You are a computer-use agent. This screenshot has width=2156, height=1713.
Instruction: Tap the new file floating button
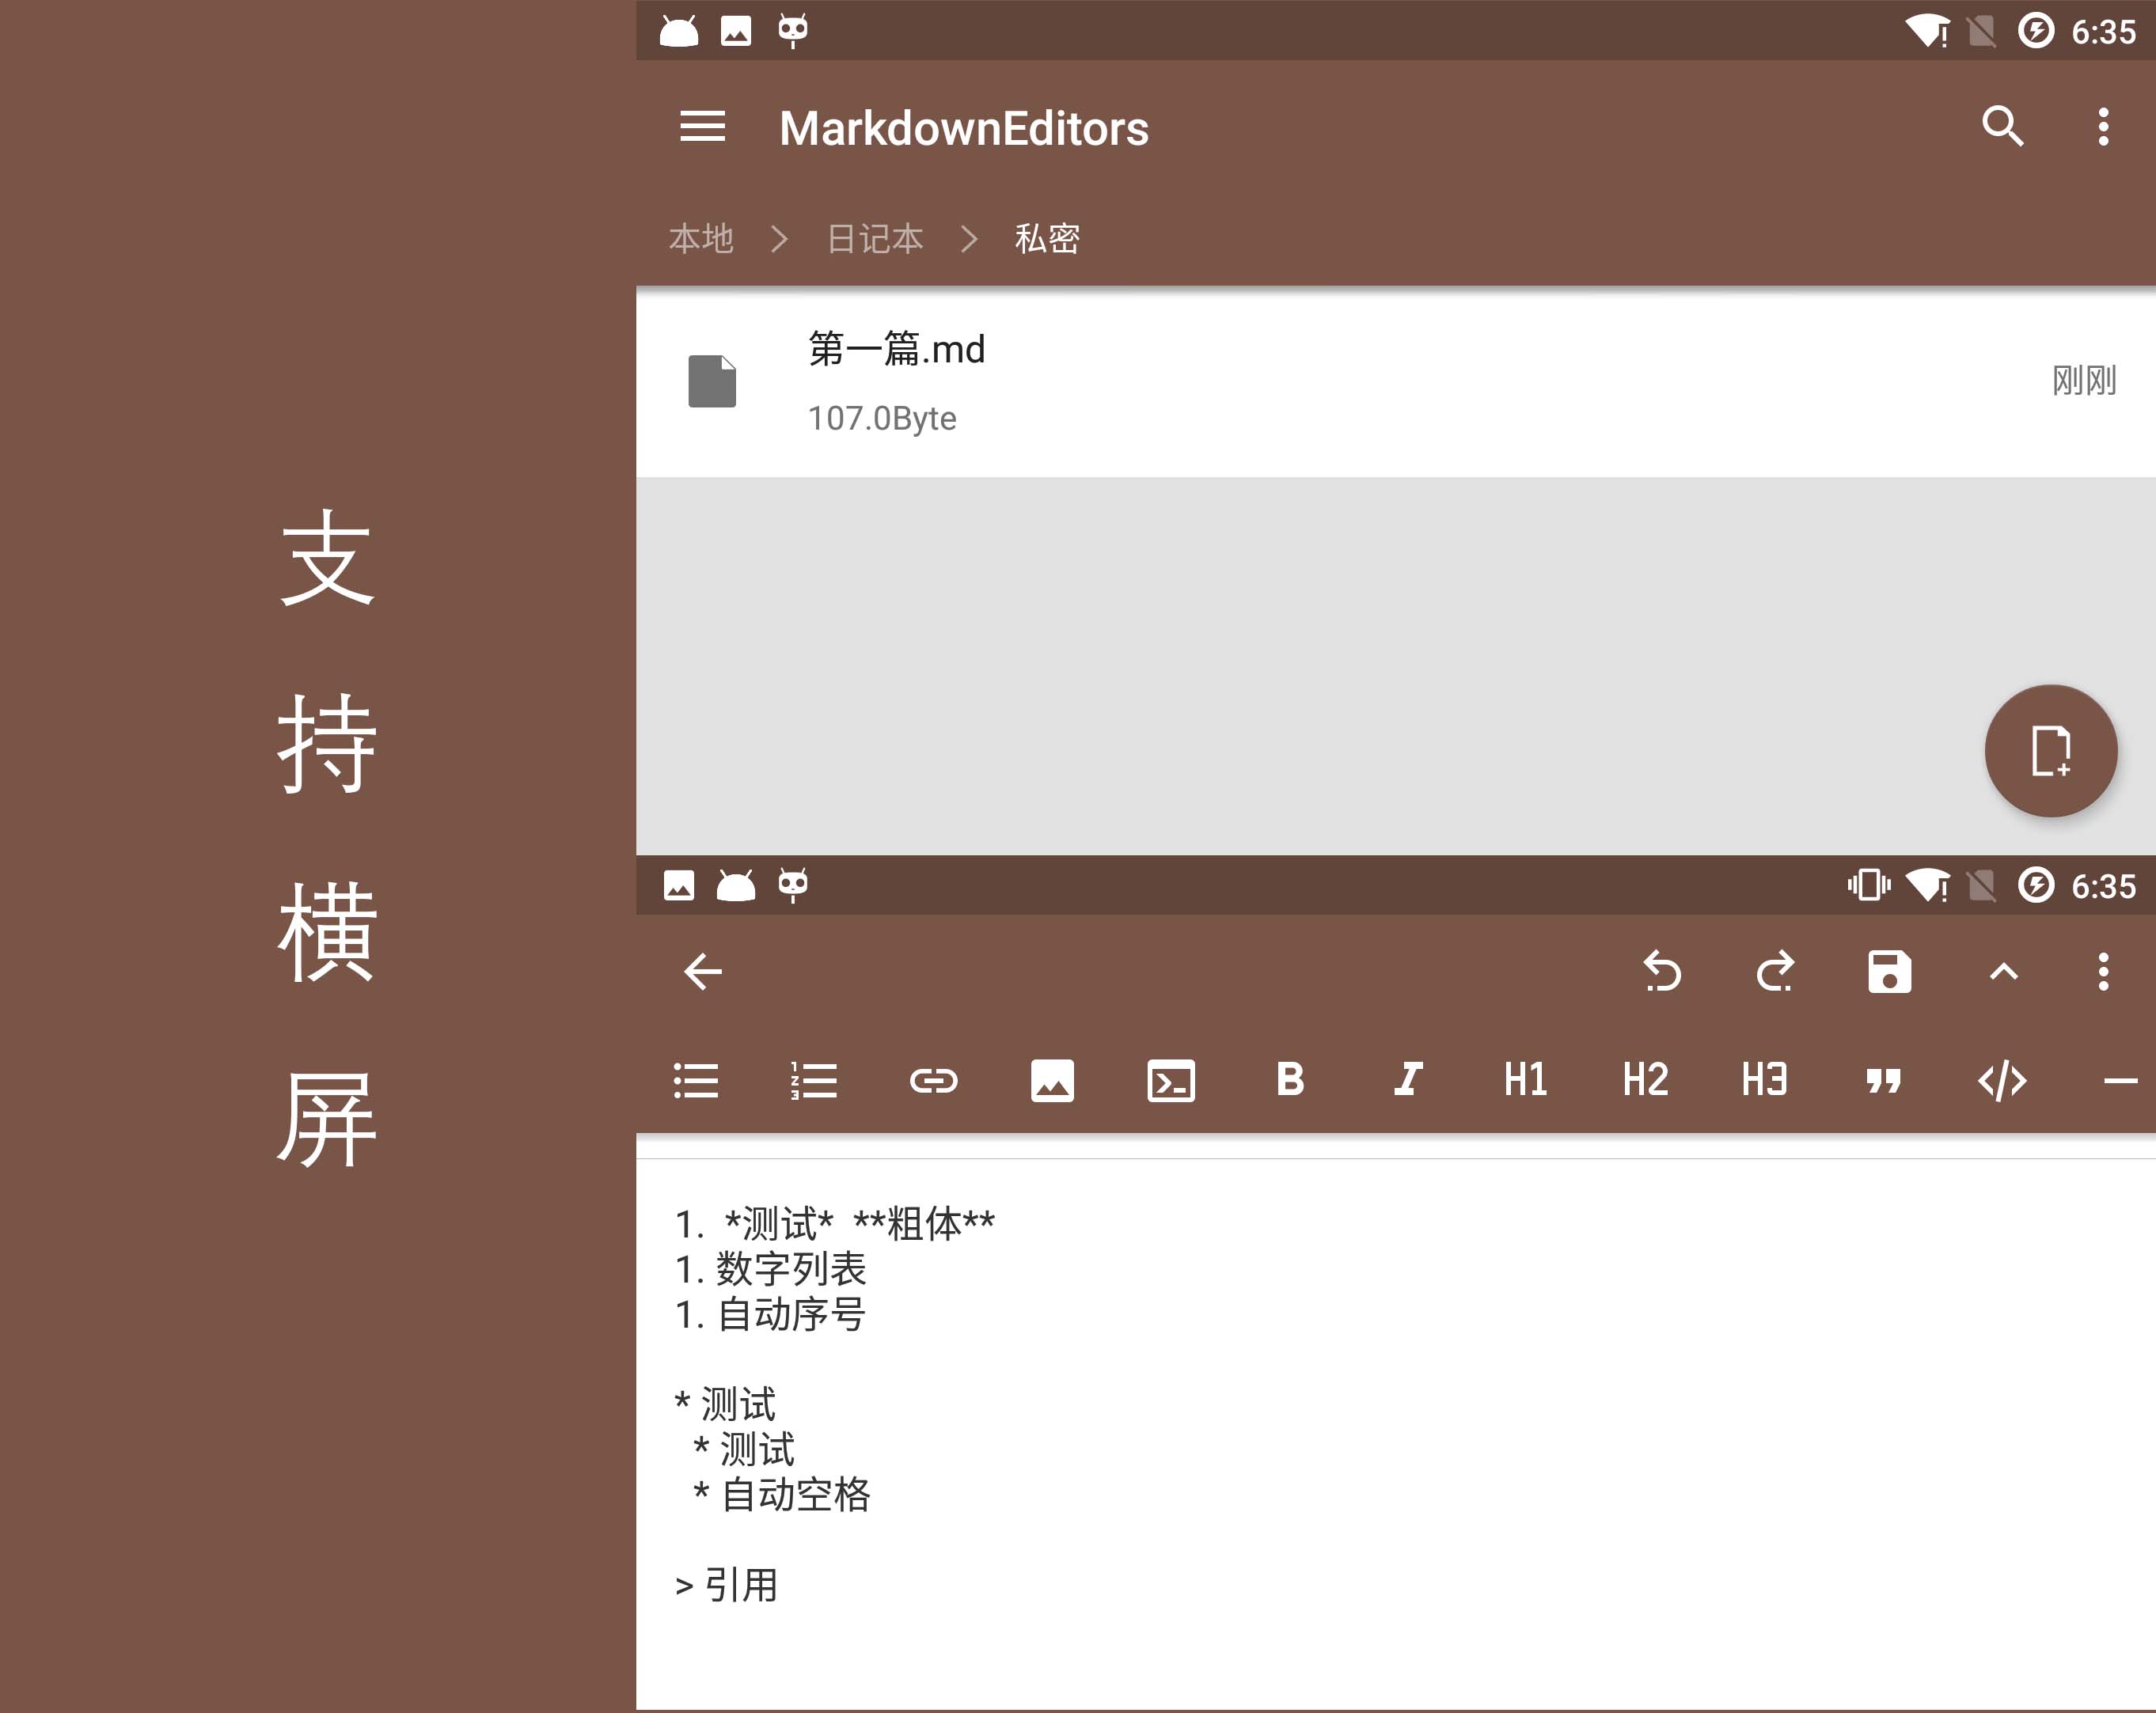point(2050,751)
